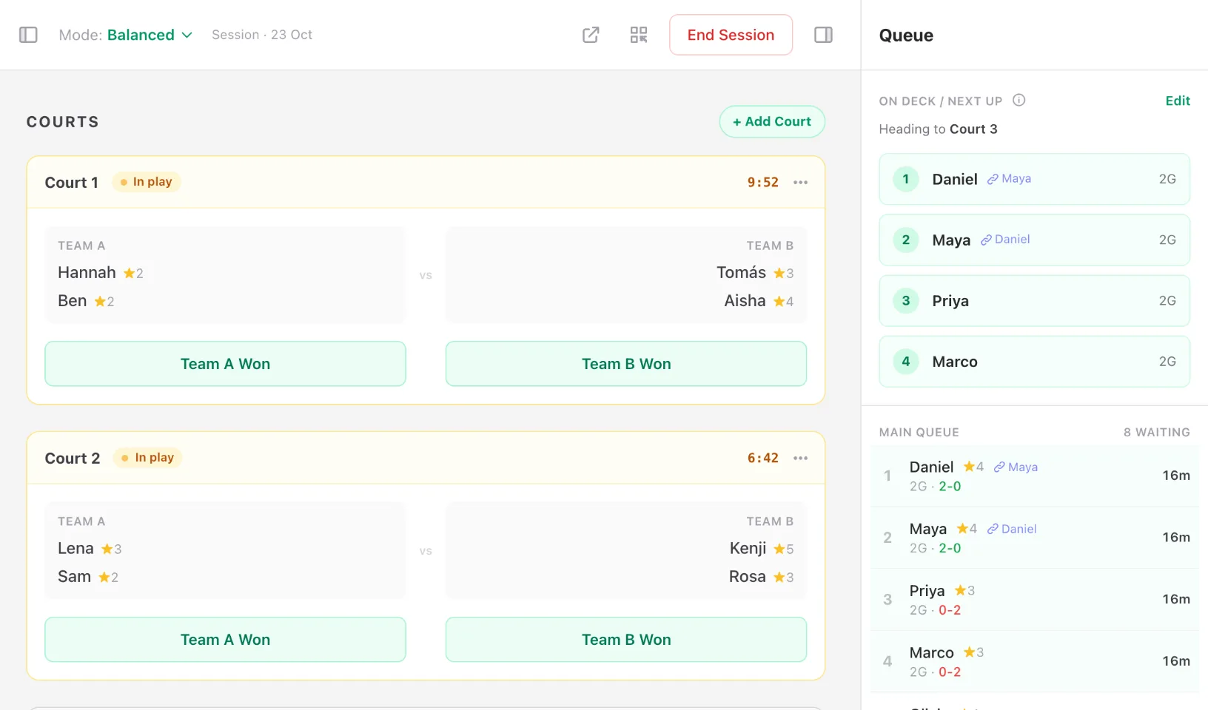This screenshot has height=710, width=1208.
Task: Select Daniel's on deck card
Action: [x=1034, y=179]
